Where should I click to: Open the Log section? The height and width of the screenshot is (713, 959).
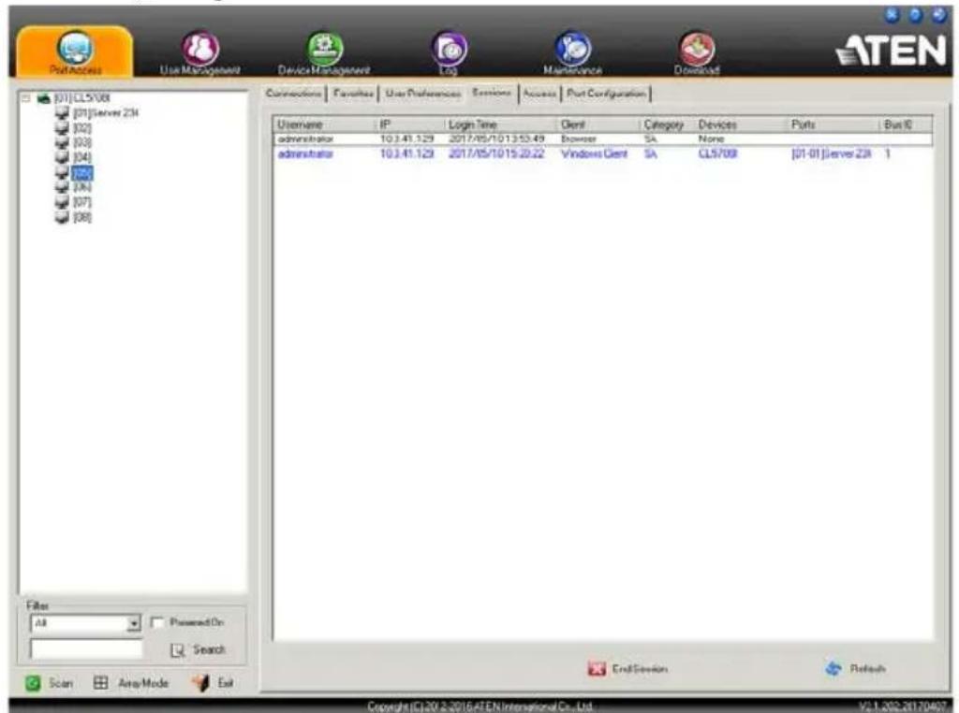(x=449, y=53)
